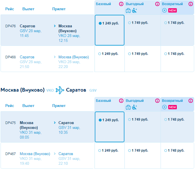Click seat selection icon under top Выгодный header
The height and width of the screenshot is (171, 195).
[134, 11]
